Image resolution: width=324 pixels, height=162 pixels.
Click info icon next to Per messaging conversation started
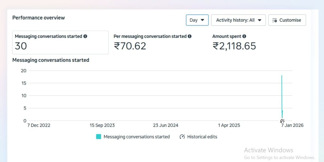[190, 36]
